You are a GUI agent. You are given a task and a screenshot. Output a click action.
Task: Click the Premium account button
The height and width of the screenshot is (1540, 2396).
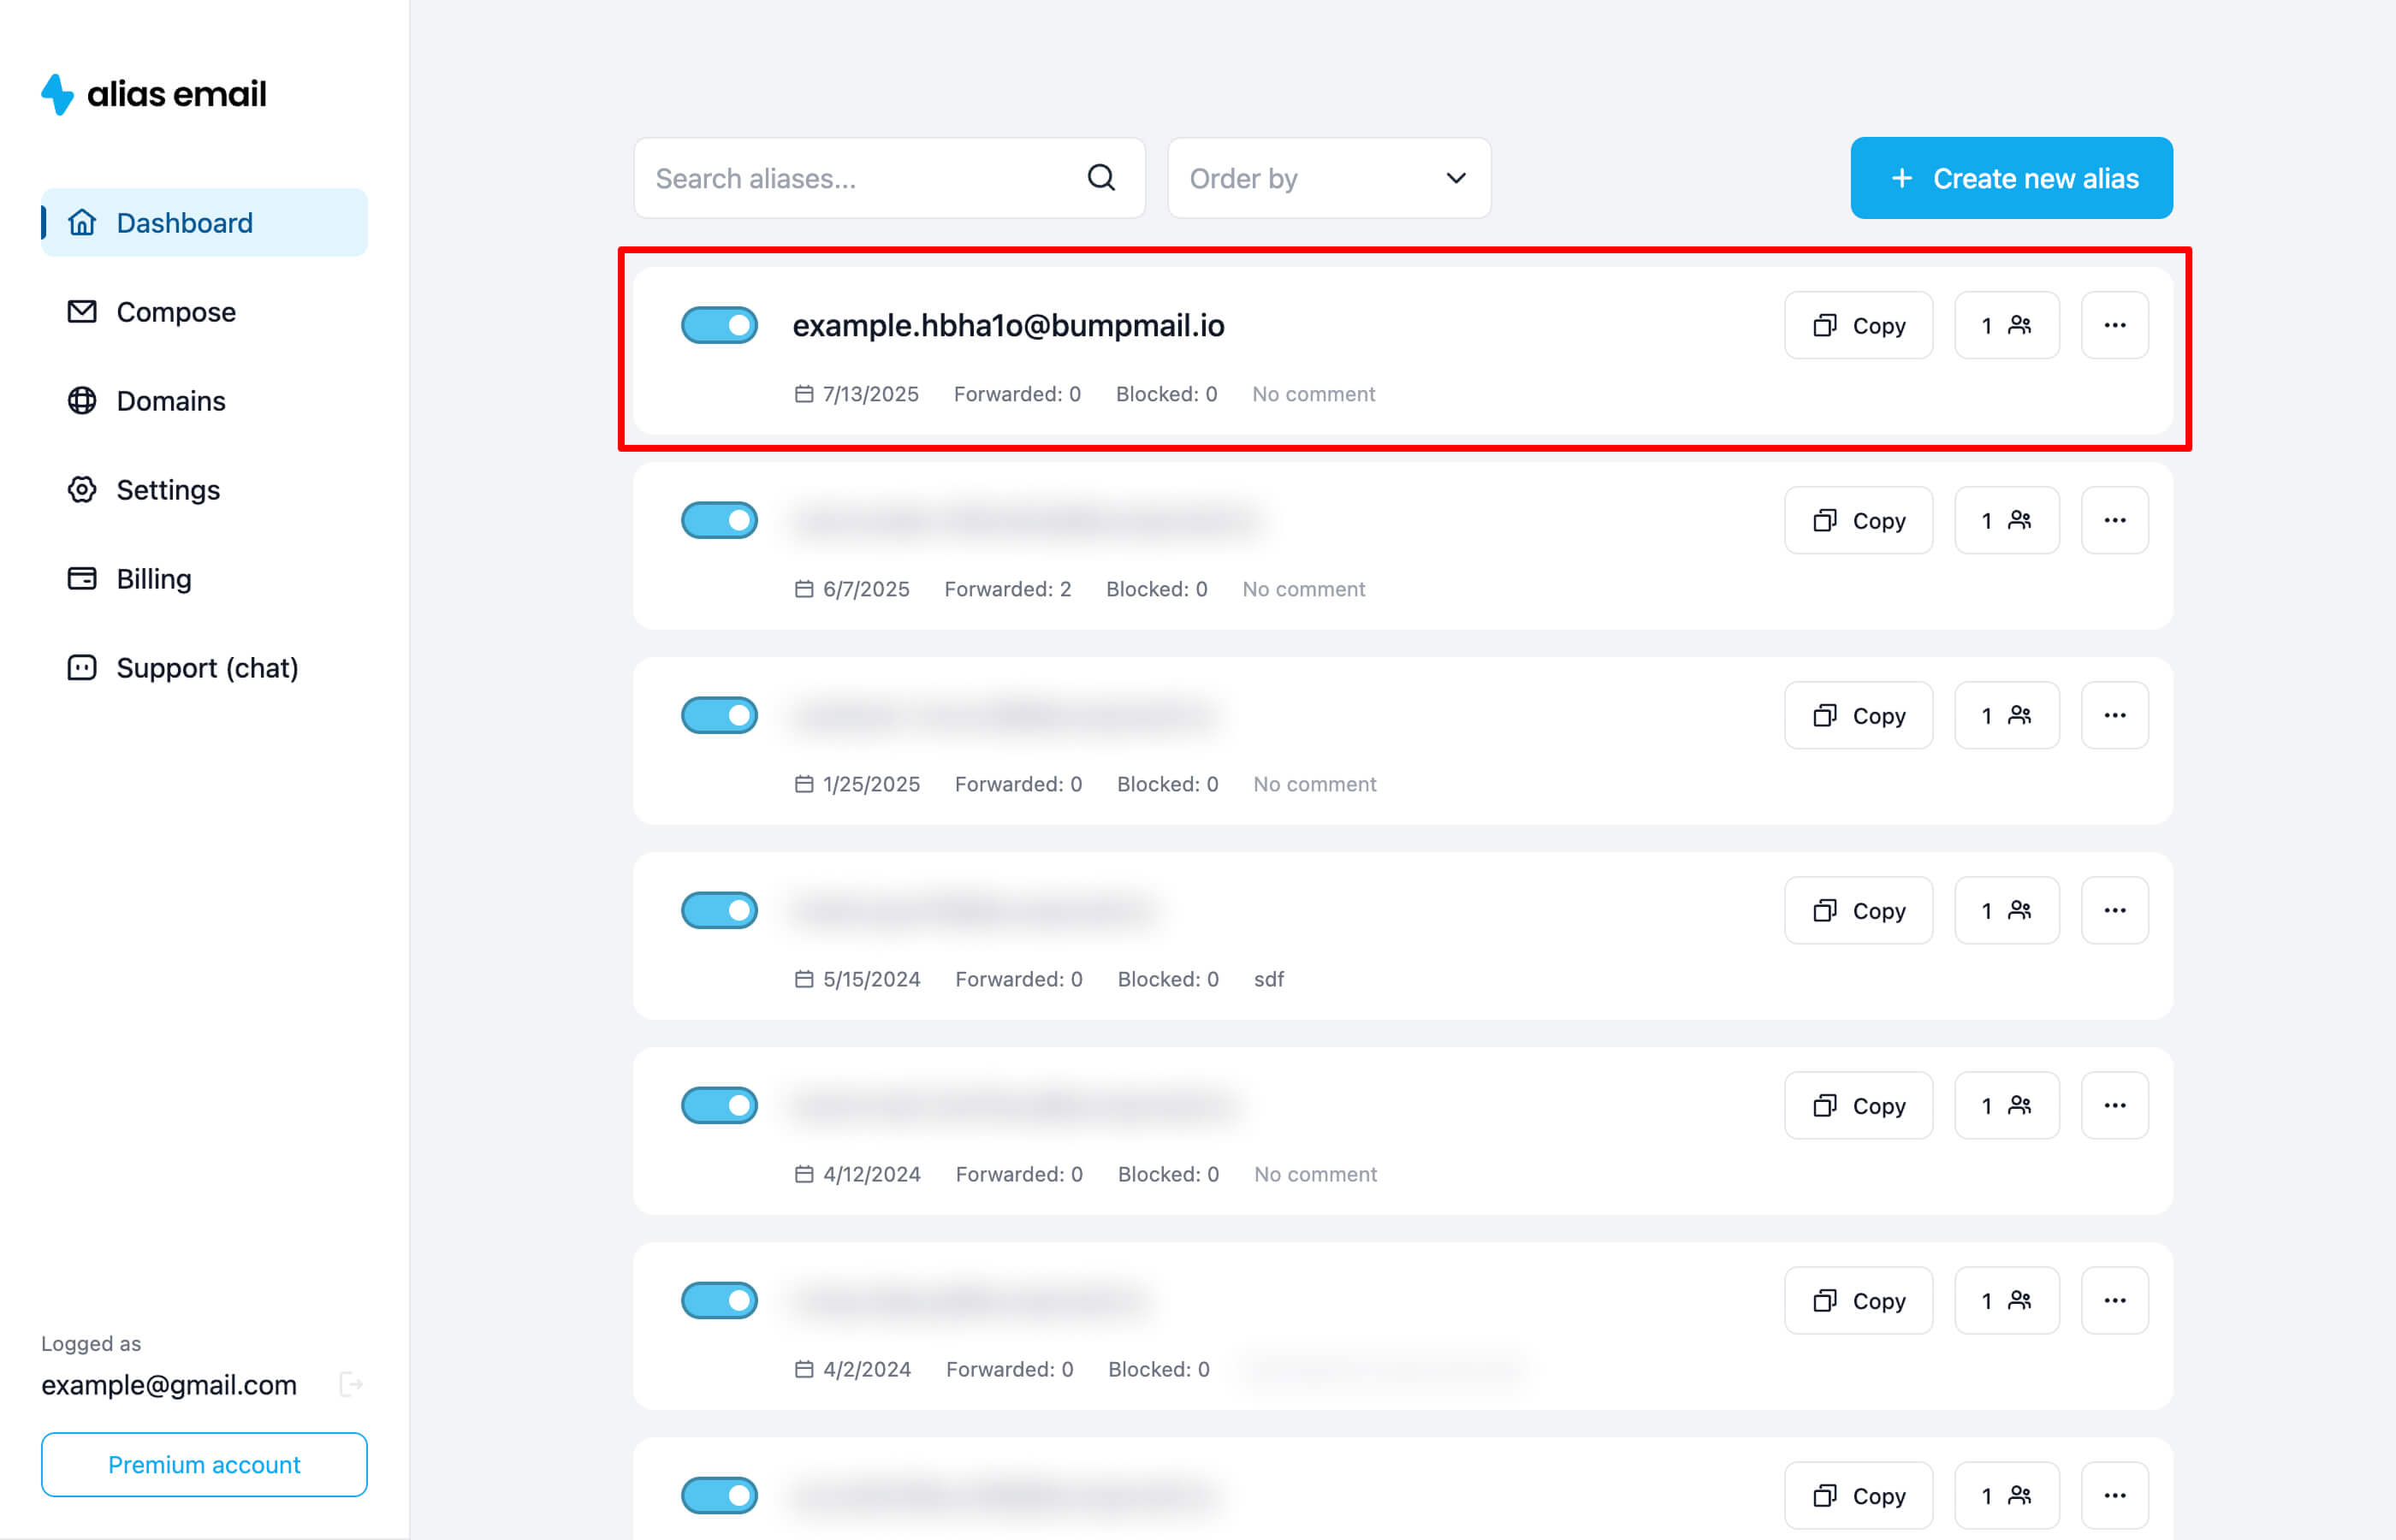(204, 1464)
